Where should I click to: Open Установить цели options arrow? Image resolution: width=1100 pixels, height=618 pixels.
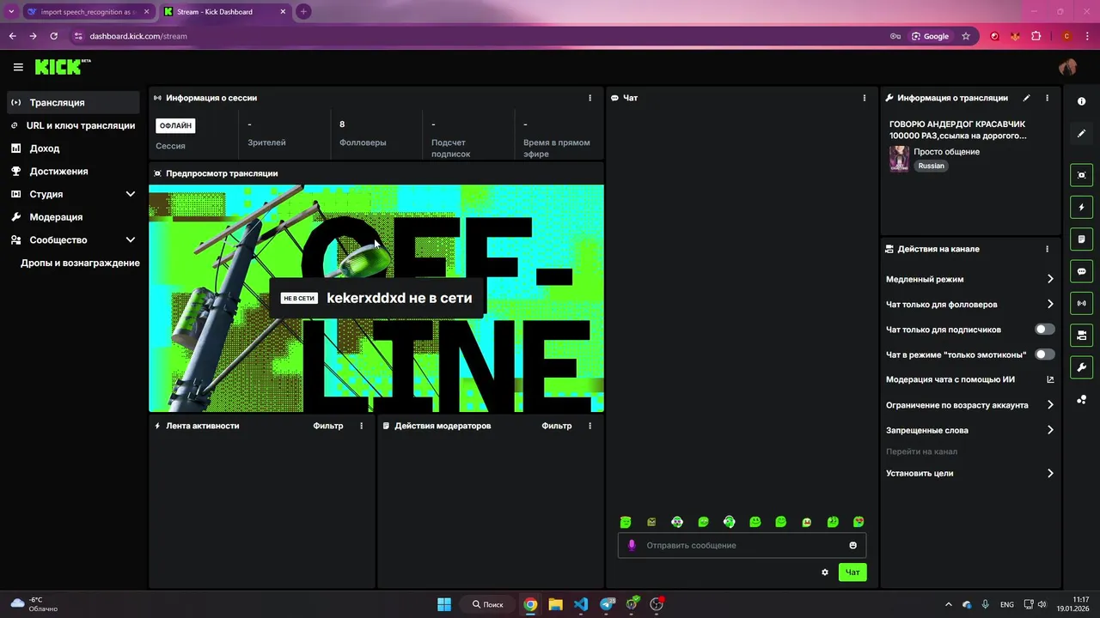tap(1050, 473)
